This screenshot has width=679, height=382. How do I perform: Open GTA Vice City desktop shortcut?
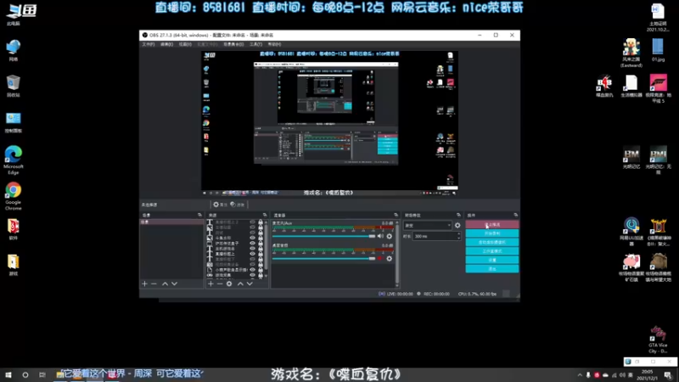tap(658, 340)
